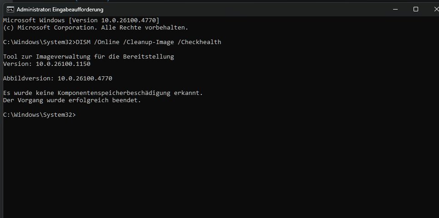
Task: Click the Der Vorgang wurde erfolgreich beendet line
Action: (72, 100)
